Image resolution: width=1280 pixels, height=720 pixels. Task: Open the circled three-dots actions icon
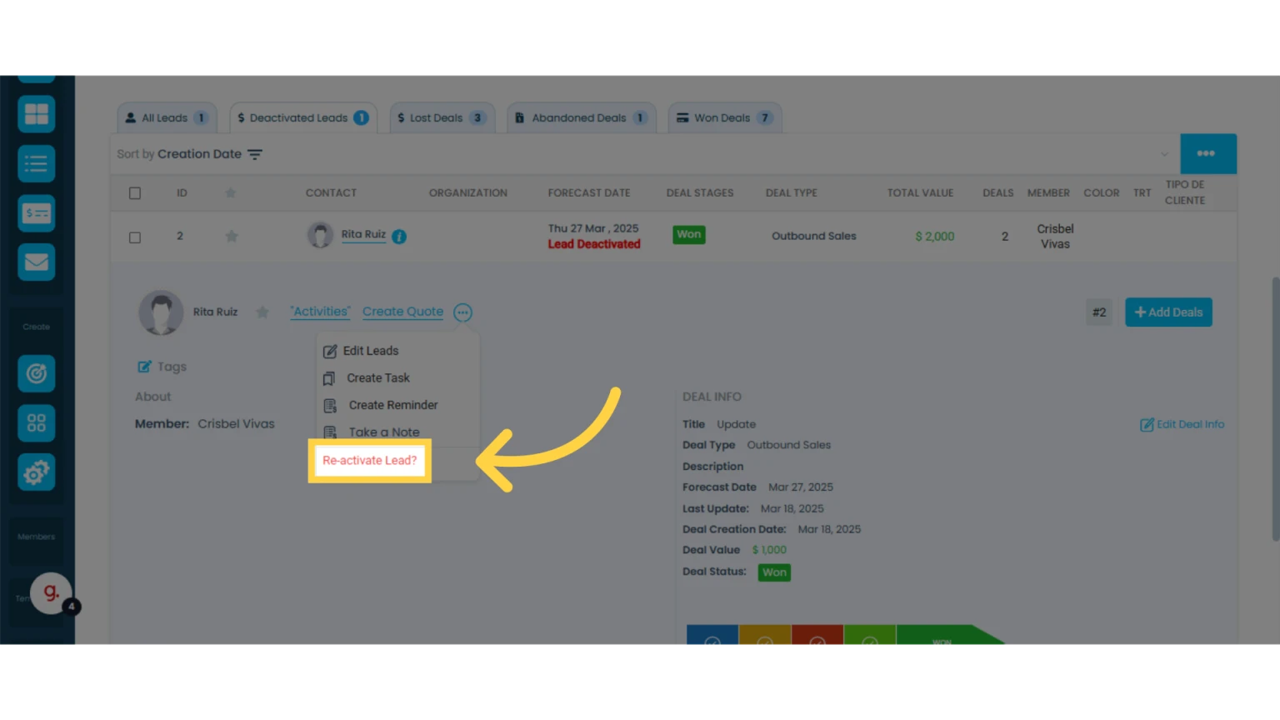click(x=462, y=312)
